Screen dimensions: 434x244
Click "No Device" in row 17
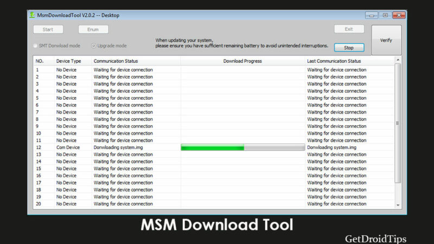pyautogui.click(x=66, y=183)
